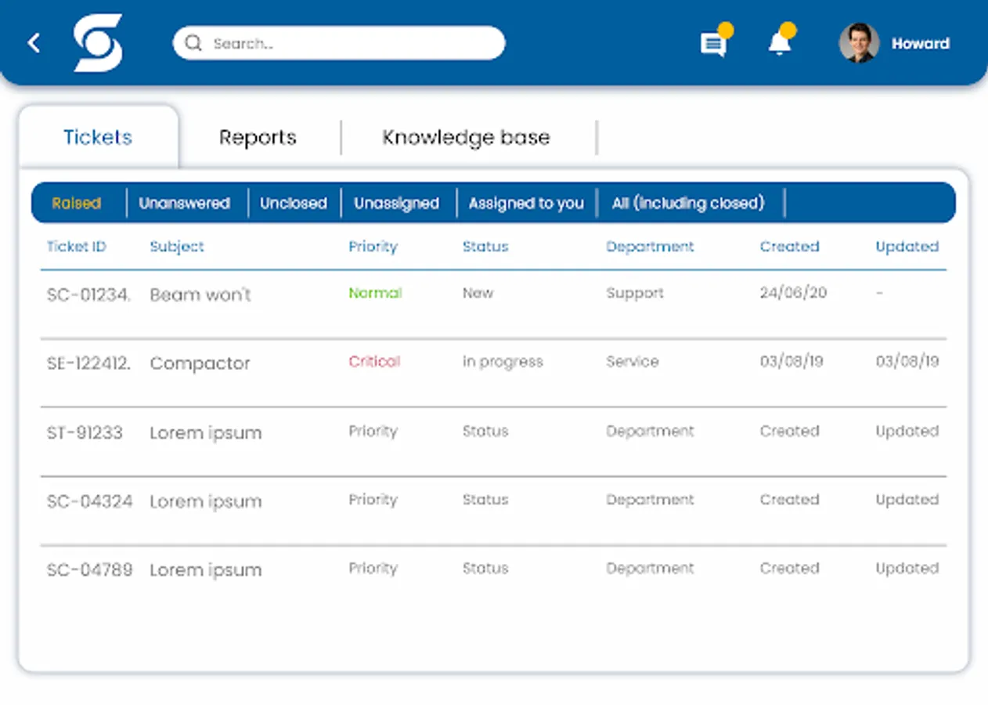Image resolution: width=988 pixels, height=705 pixels.
Task: Open ticket SC-01234
Action: pyautogui.click(x=88, y=295)
